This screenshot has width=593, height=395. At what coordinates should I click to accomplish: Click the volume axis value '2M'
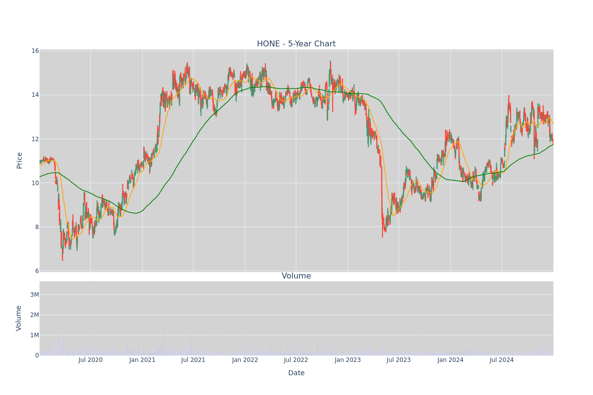pos(35,315)
